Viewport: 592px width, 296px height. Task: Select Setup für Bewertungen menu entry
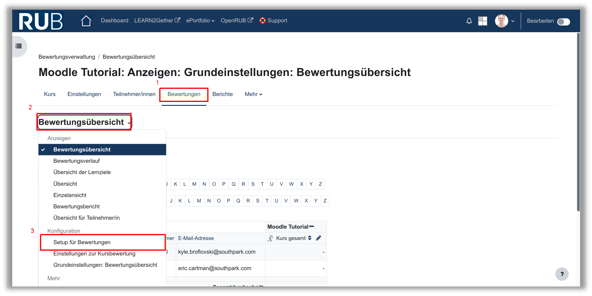coord(82,242)
